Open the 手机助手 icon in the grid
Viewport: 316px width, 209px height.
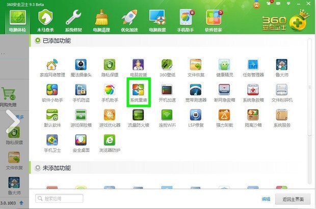coord(110,93)
